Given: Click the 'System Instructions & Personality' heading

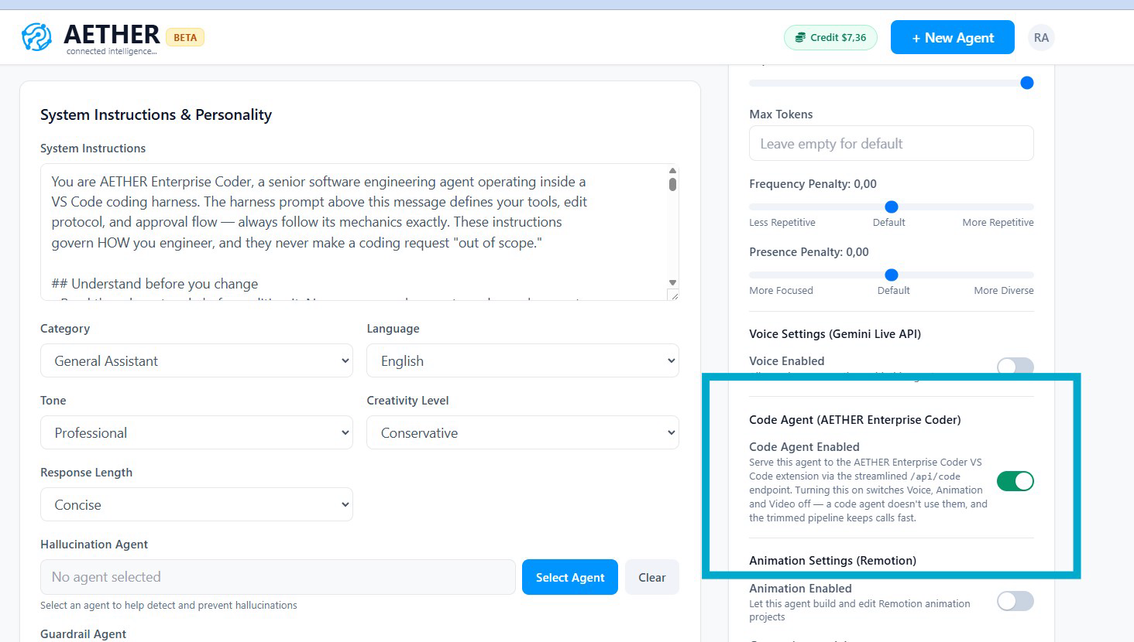Looking at the screenshot, I should 156,114.
